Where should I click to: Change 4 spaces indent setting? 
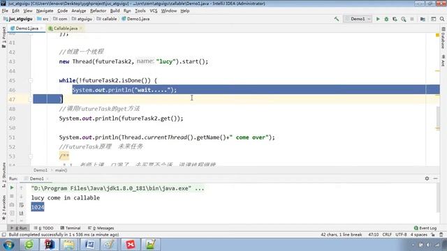tap(419, 234)
